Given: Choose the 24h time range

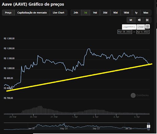Looking at the screenshot, I should 76,13.
